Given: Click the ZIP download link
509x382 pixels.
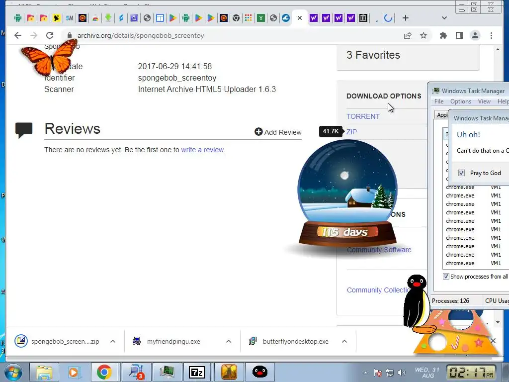Looking at the screenshot, I should pos(351,132).
